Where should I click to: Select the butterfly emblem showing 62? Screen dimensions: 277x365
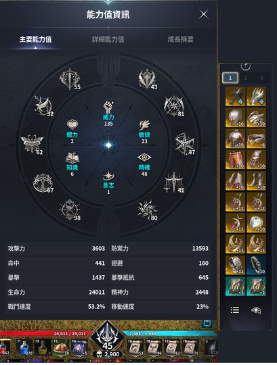32,144
